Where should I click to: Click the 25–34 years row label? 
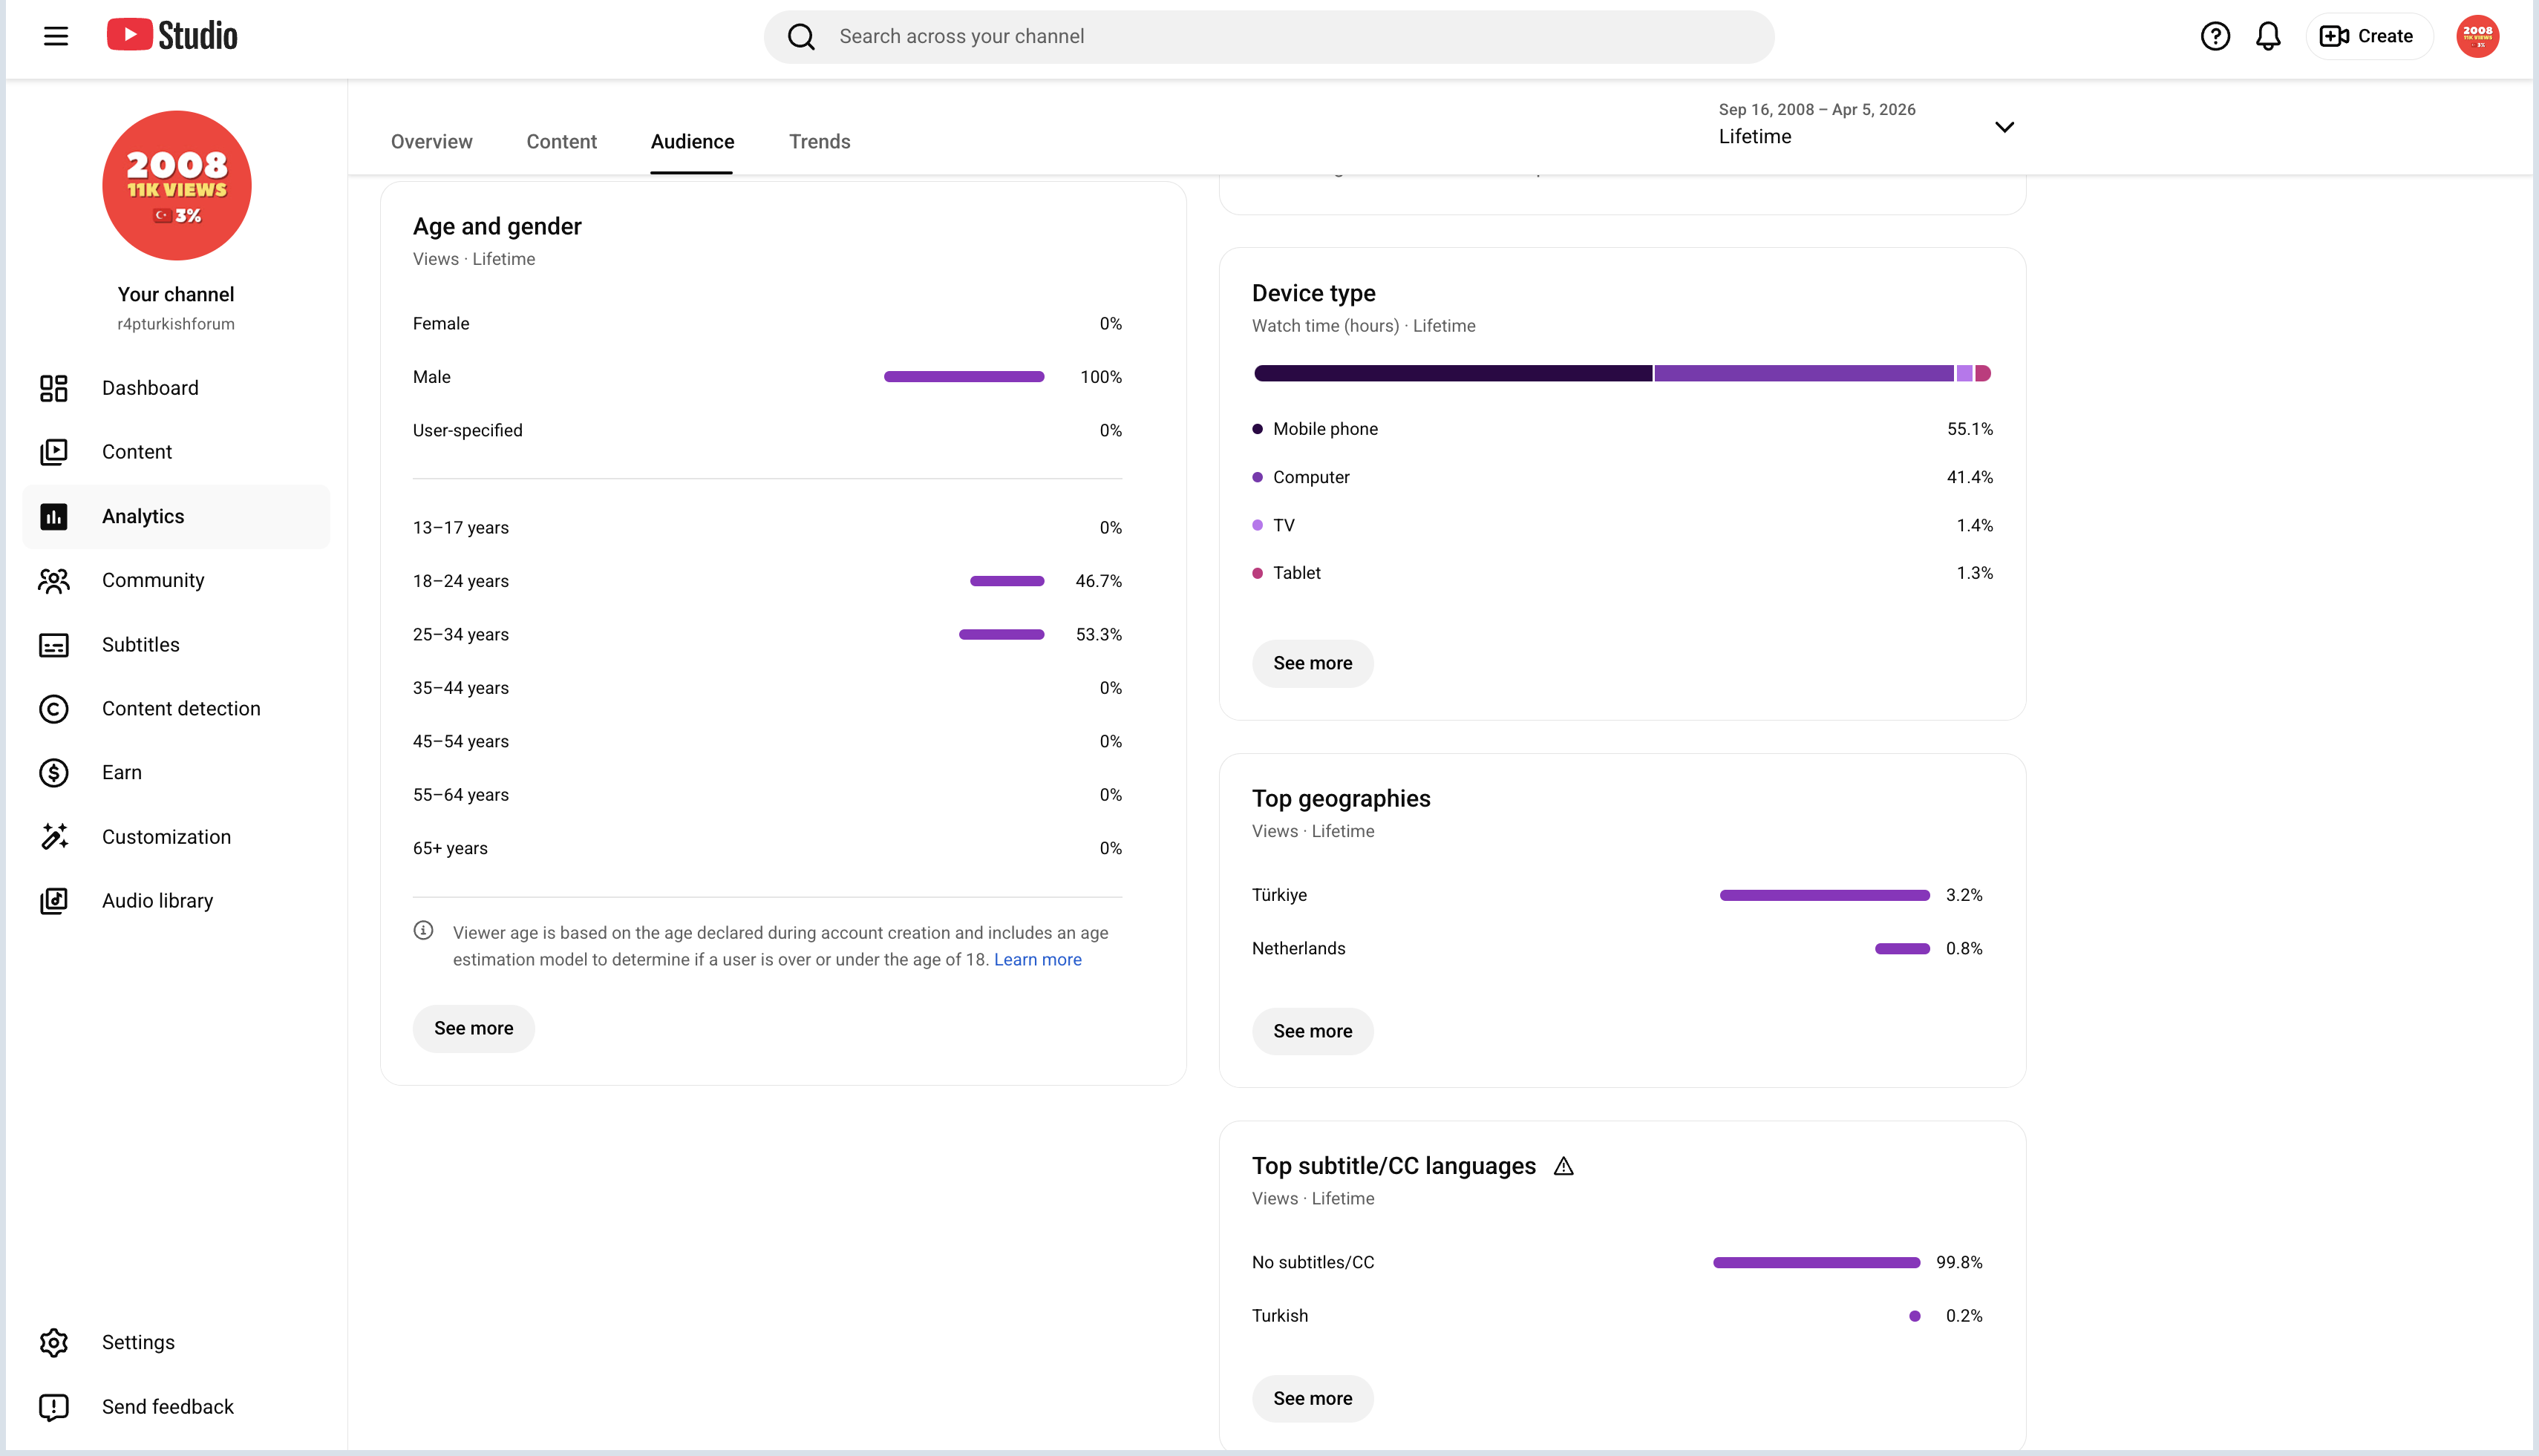click(461, 635)
